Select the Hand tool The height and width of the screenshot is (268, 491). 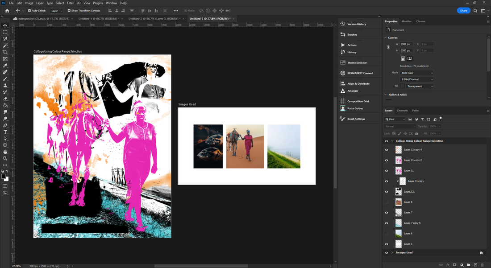click(x=5, y=152)
